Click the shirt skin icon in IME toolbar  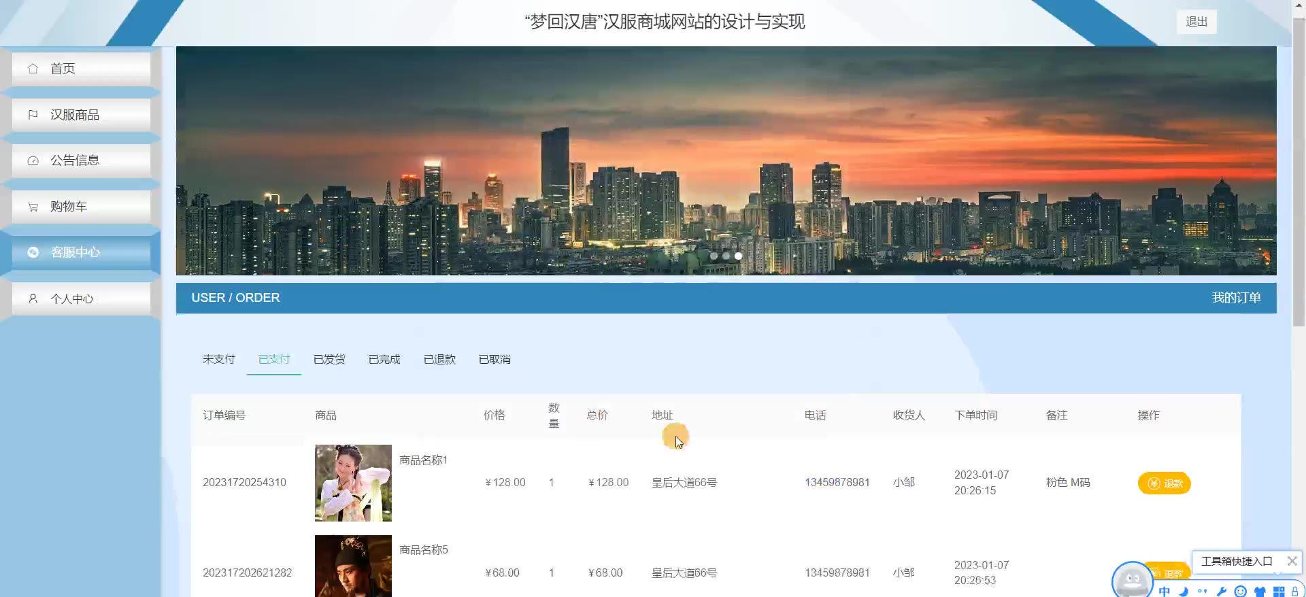tap(1260, 591)
